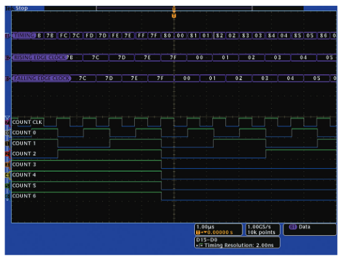Click the 85 value in the TIMING bus
Image resolution: width=342 pixels, height=260 pixels.
click(297, 36)
